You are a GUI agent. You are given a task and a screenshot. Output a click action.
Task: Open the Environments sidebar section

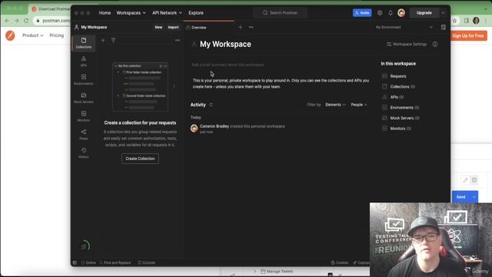coord(84,79)
